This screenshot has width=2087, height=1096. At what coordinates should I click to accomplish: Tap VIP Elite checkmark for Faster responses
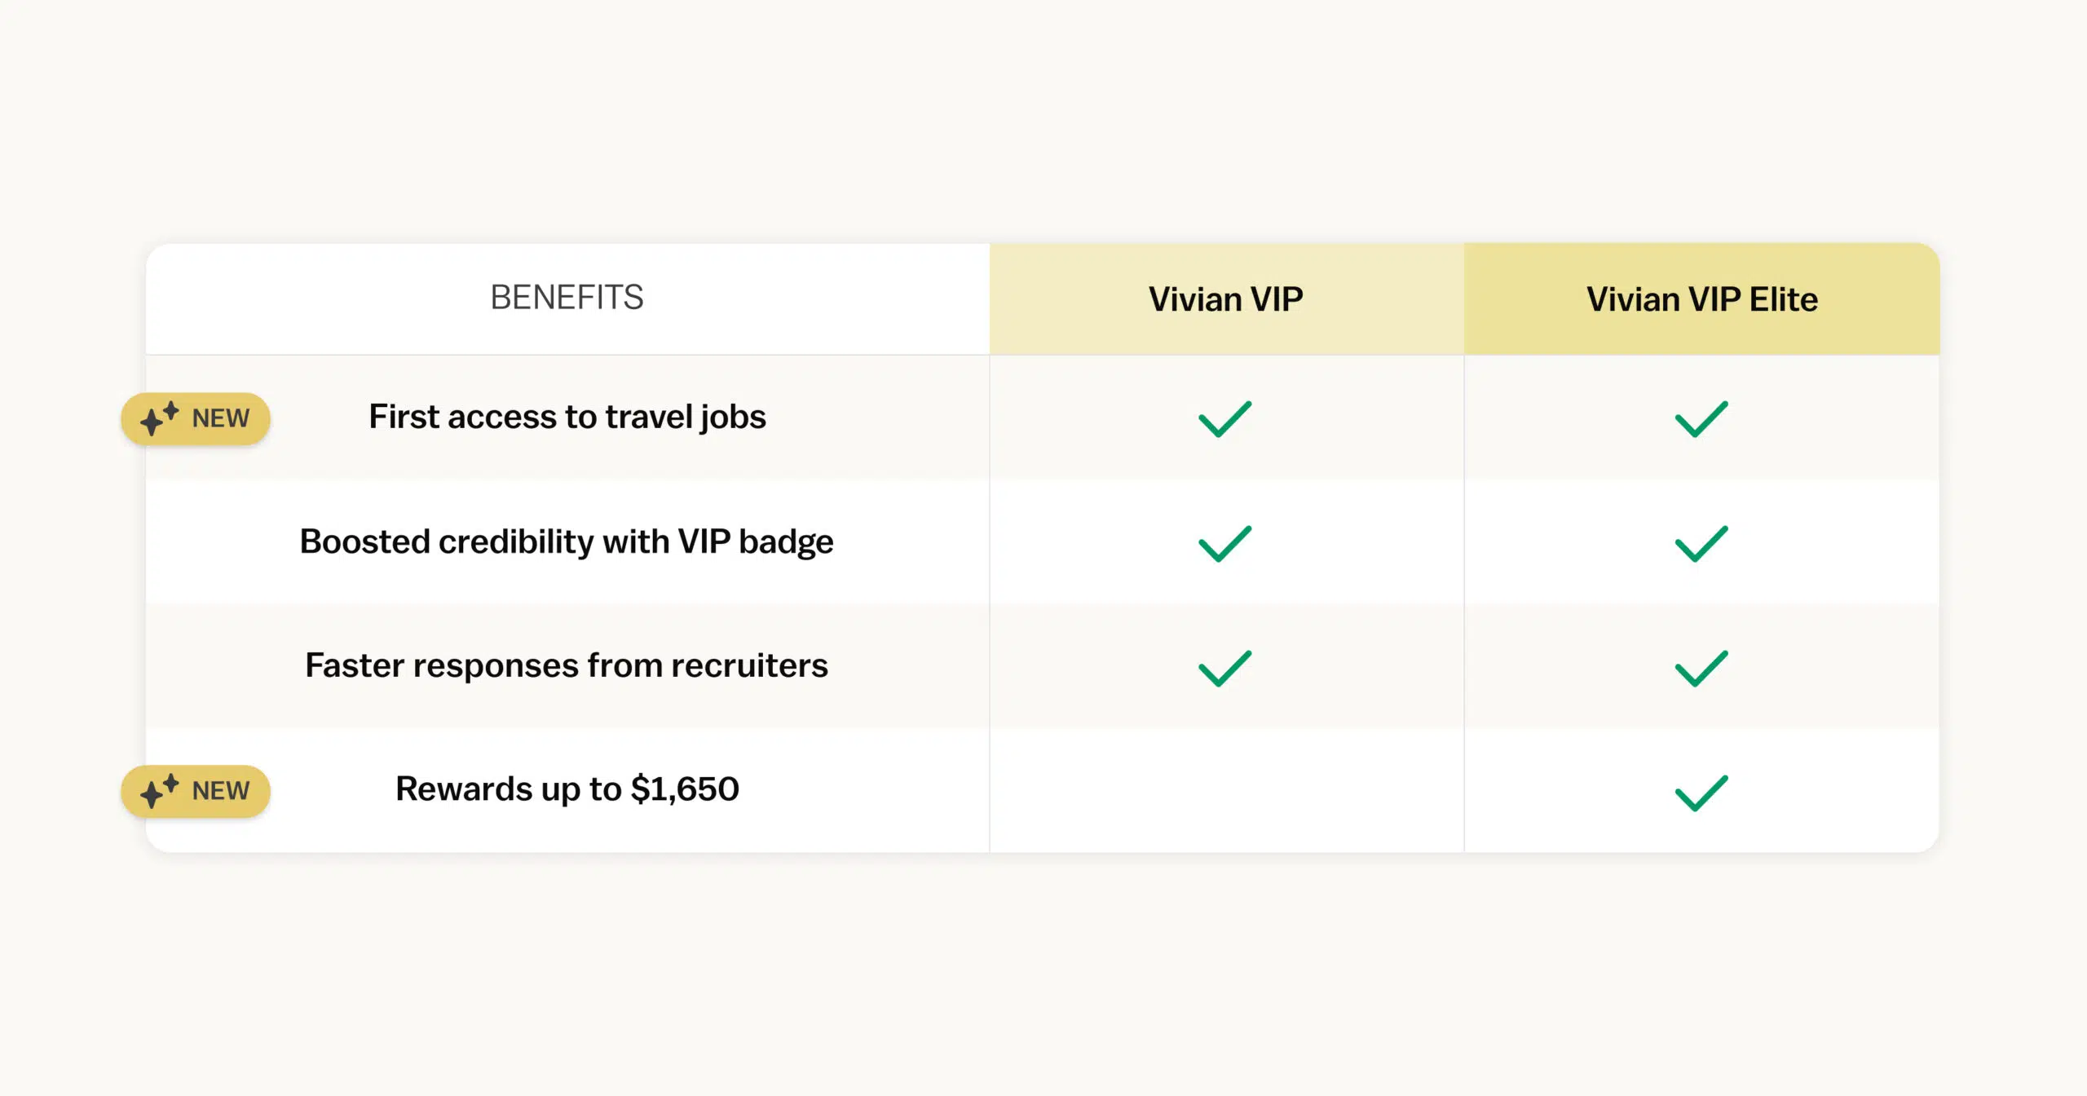[x=1701, y=669]
